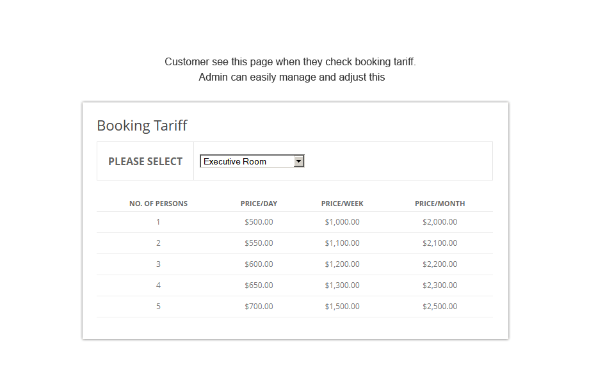Click the 4 persons row number

click(158, 285)
